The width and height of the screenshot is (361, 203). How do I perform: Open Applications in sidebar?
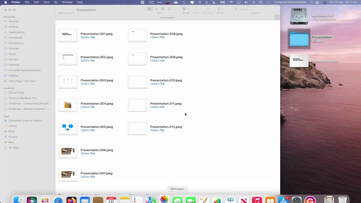pyautogui.click(x=16, y=32)
